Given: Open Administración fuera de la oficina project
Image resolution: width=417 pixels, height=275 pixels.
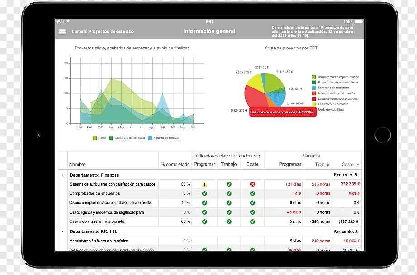Looking at the screenshot, I should 99,241.
